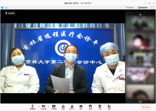Select the fourth participant thumbnail

coord(141,75)
